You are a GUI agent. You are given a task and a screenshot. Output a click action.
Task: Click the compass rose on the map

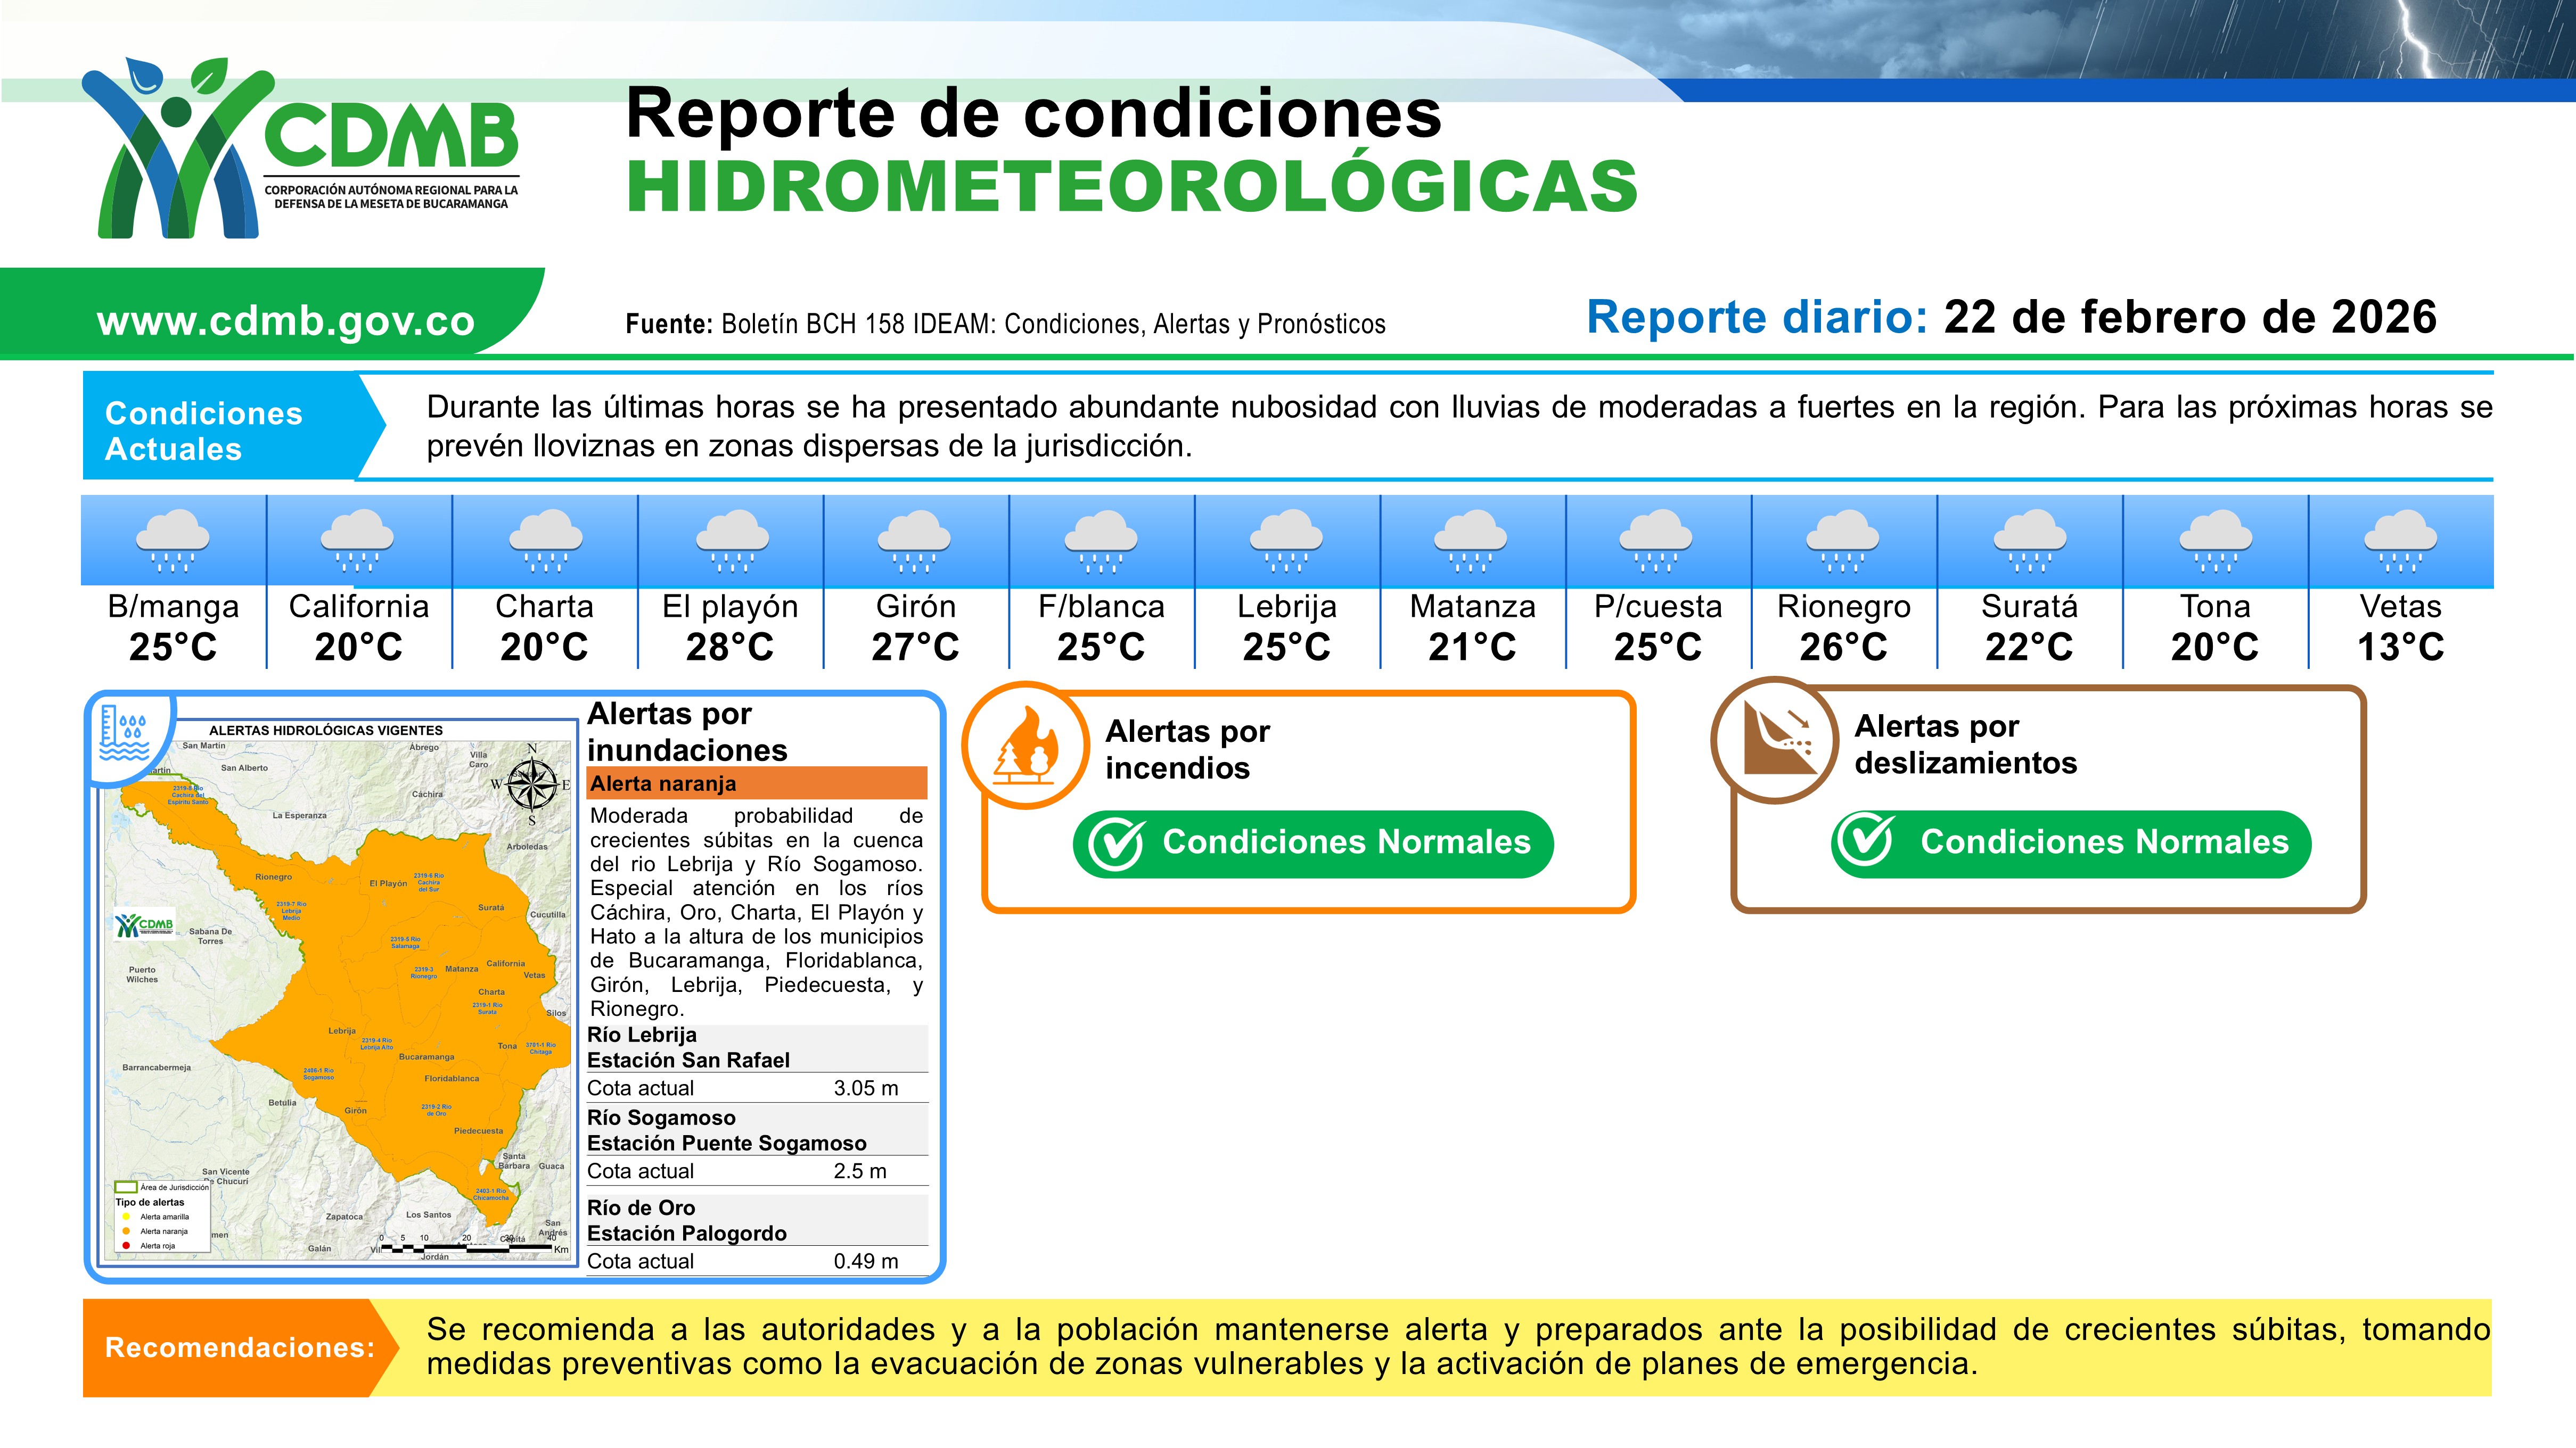coord(532,783)
